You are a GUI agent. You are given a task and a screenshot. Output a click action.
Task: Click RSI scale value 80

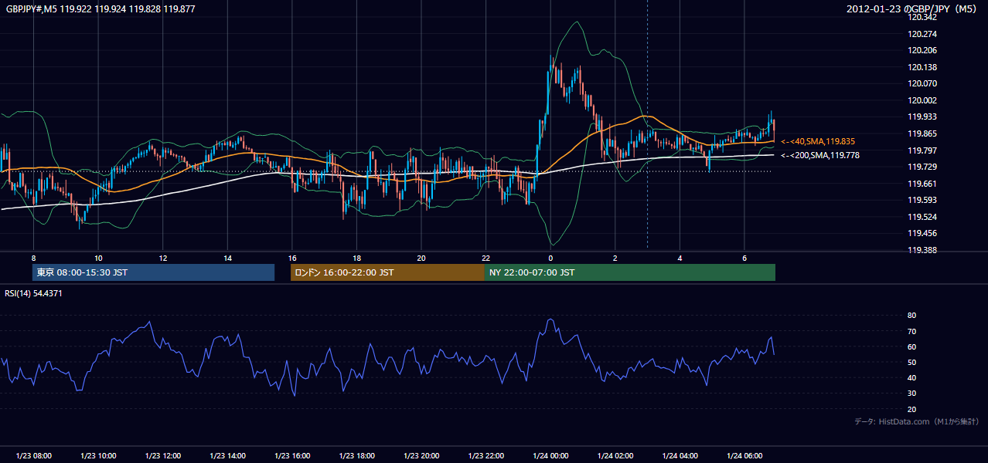click(911, 316)
